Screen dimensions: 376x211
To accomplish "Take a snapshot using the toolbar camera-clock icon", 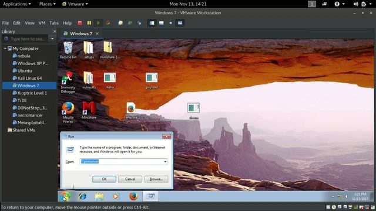I will tap(120, 23).
